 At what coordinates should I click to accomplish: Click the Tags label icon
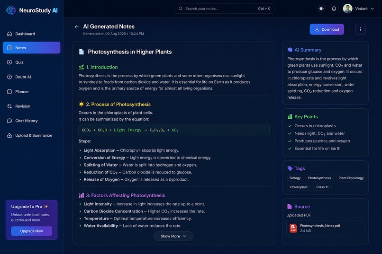290,168
